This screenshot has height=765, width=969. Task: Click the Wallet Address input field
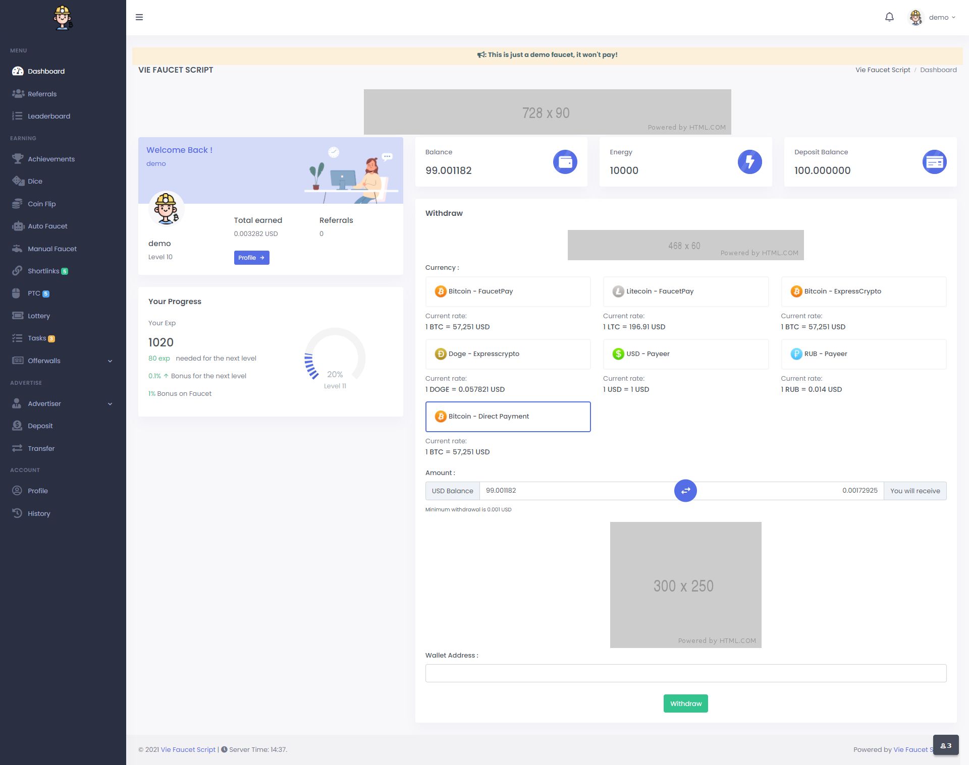[685, 673]
